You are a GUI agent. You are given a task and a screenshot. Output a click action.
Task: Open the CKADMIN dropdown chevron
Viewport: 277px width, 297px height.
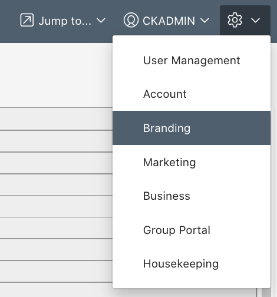click(205, 21)
